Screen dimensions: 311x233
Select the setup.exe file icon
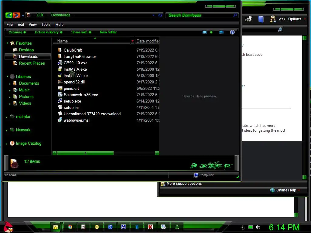[x=60, y=101]
